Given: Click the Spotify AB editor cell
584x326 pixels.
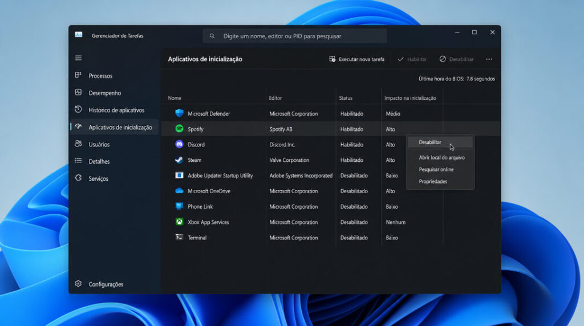Looking at the screenshot, I should [x=281, y=129].
